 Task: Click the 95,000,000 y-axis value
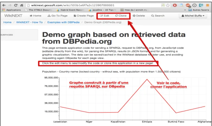(51, 77)
